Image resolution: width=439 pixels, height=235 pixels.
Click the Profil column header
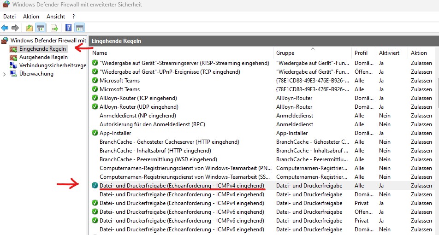pos(361,53)
